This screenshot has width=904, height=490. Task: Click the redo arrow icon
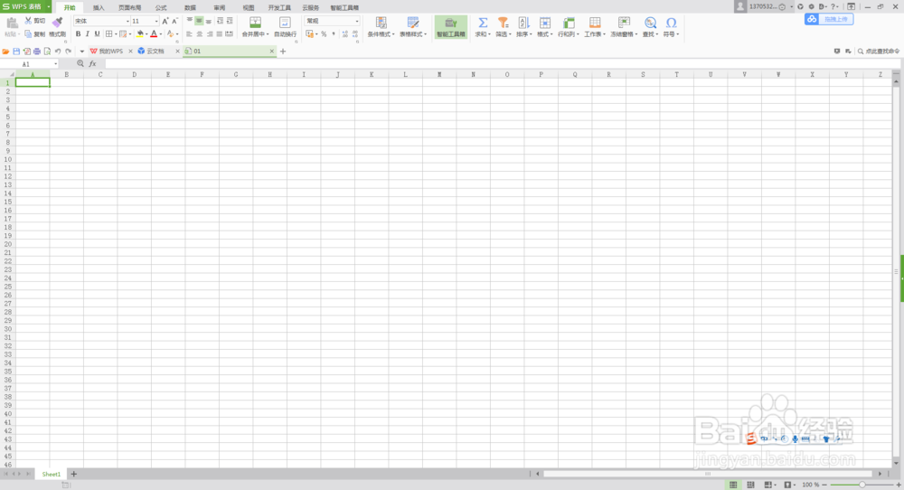[x=68, y=52]
